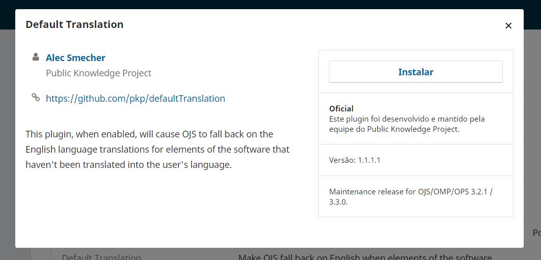
Task: Click the "This plugin, when enabled" description paragraph
Action: tap(157, 150)
